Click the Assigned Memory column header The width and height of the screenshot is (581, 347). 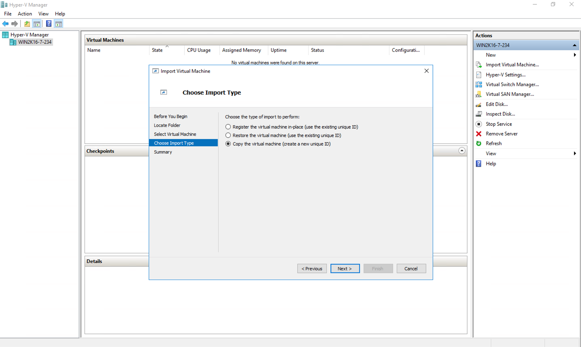243,50
